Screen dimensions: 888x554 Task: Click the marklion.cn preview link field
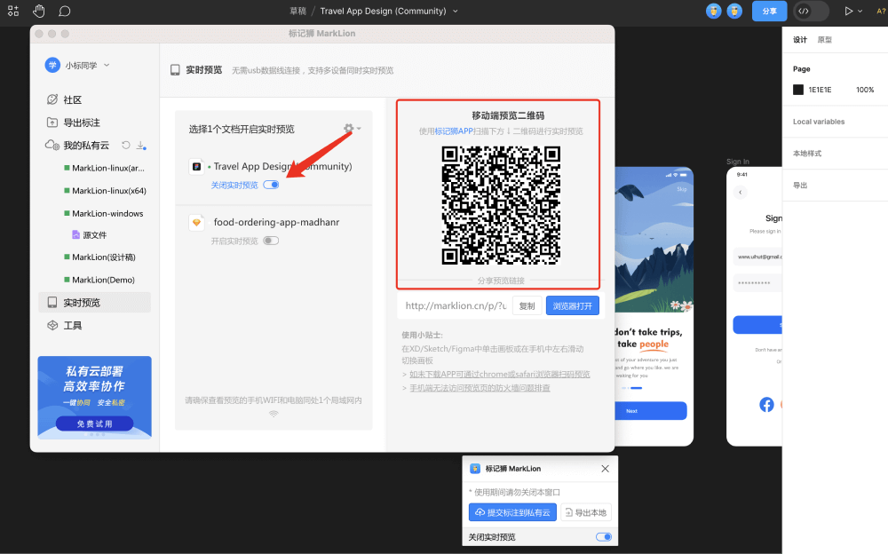[456, 305]
